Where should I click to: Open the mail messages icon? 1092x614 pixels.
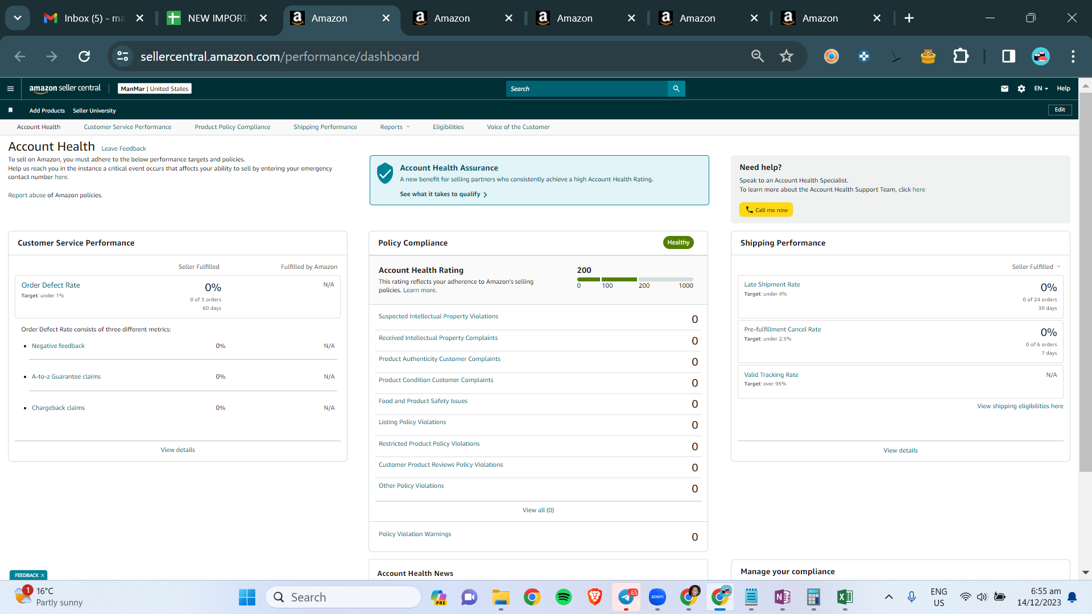coord(1004,89)
